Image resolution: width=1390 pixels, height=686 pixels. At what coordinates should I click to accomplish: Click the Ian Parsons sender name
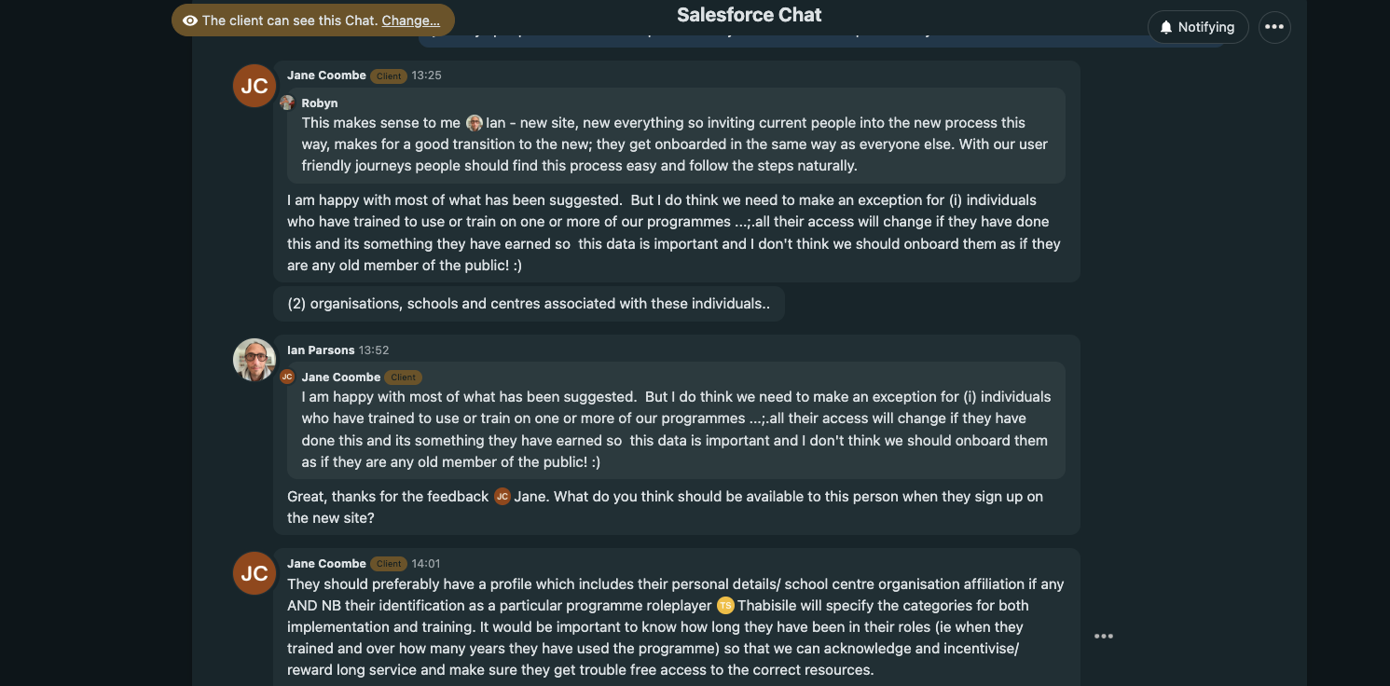tap(321, 350)
